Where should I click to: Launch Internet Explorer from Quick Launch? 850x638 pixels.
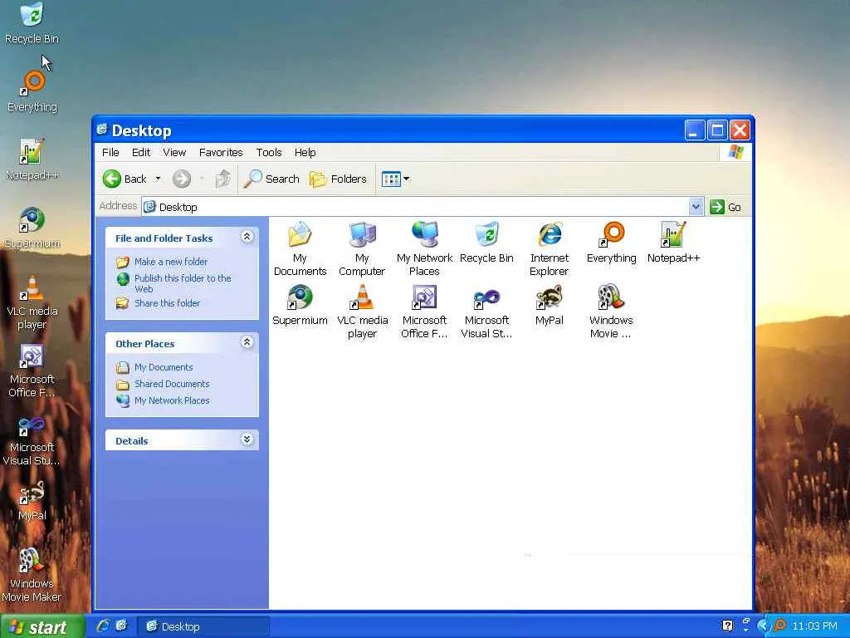[x=103, y=626]
